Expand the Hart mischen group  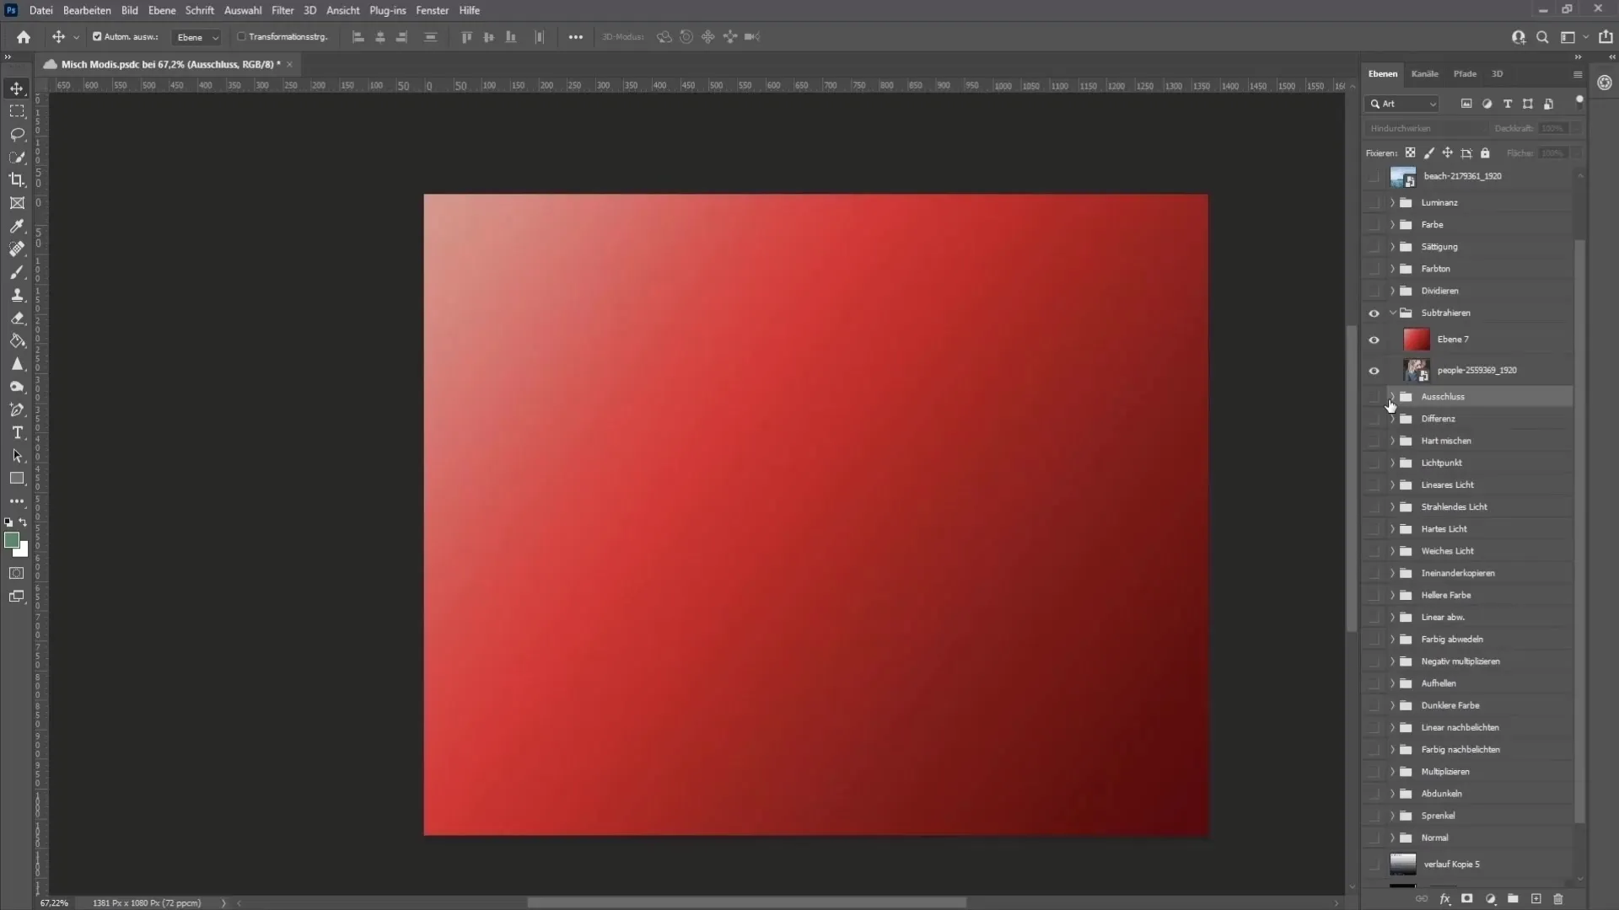tap(1393, 441)
